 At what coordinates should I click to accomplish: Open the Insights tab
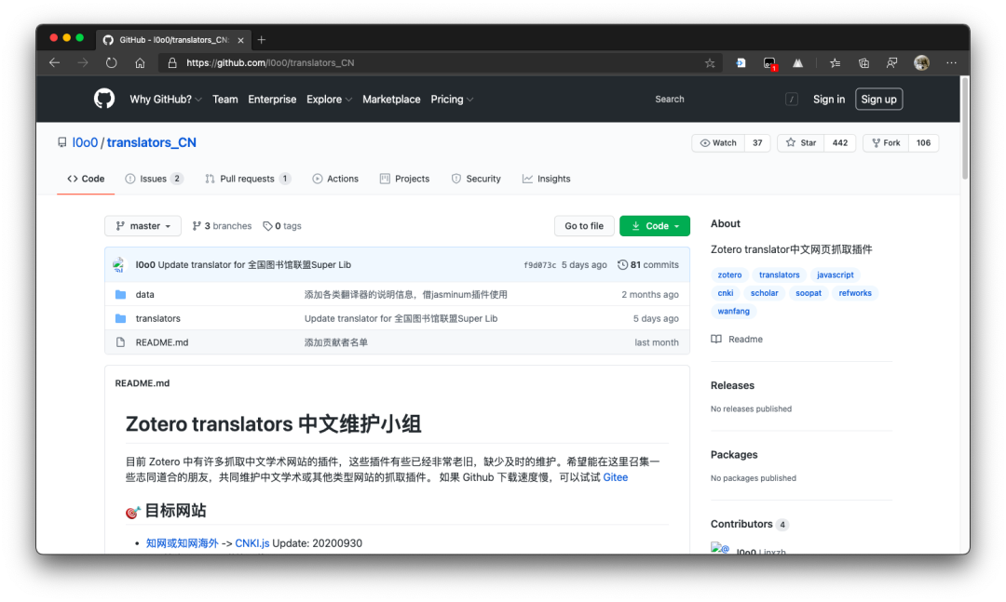click(547, 179)
